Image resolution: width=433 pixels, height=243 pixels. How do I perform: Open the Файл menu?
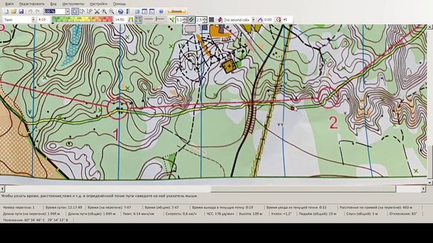tap(9, 4)
